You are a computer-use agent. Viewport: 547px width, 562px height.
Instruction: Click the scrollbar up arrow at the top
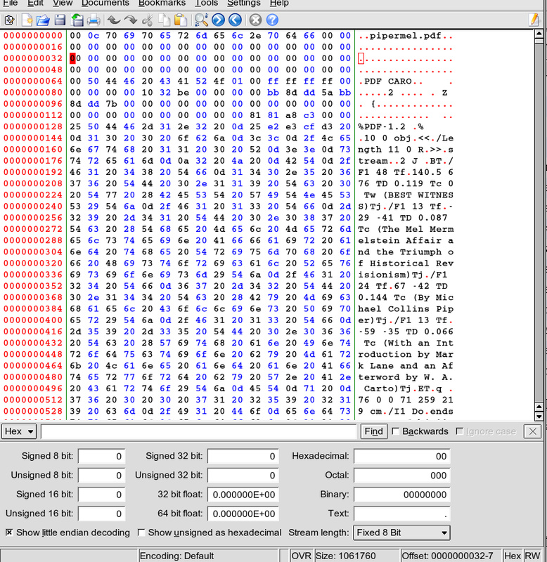[539, 34]
